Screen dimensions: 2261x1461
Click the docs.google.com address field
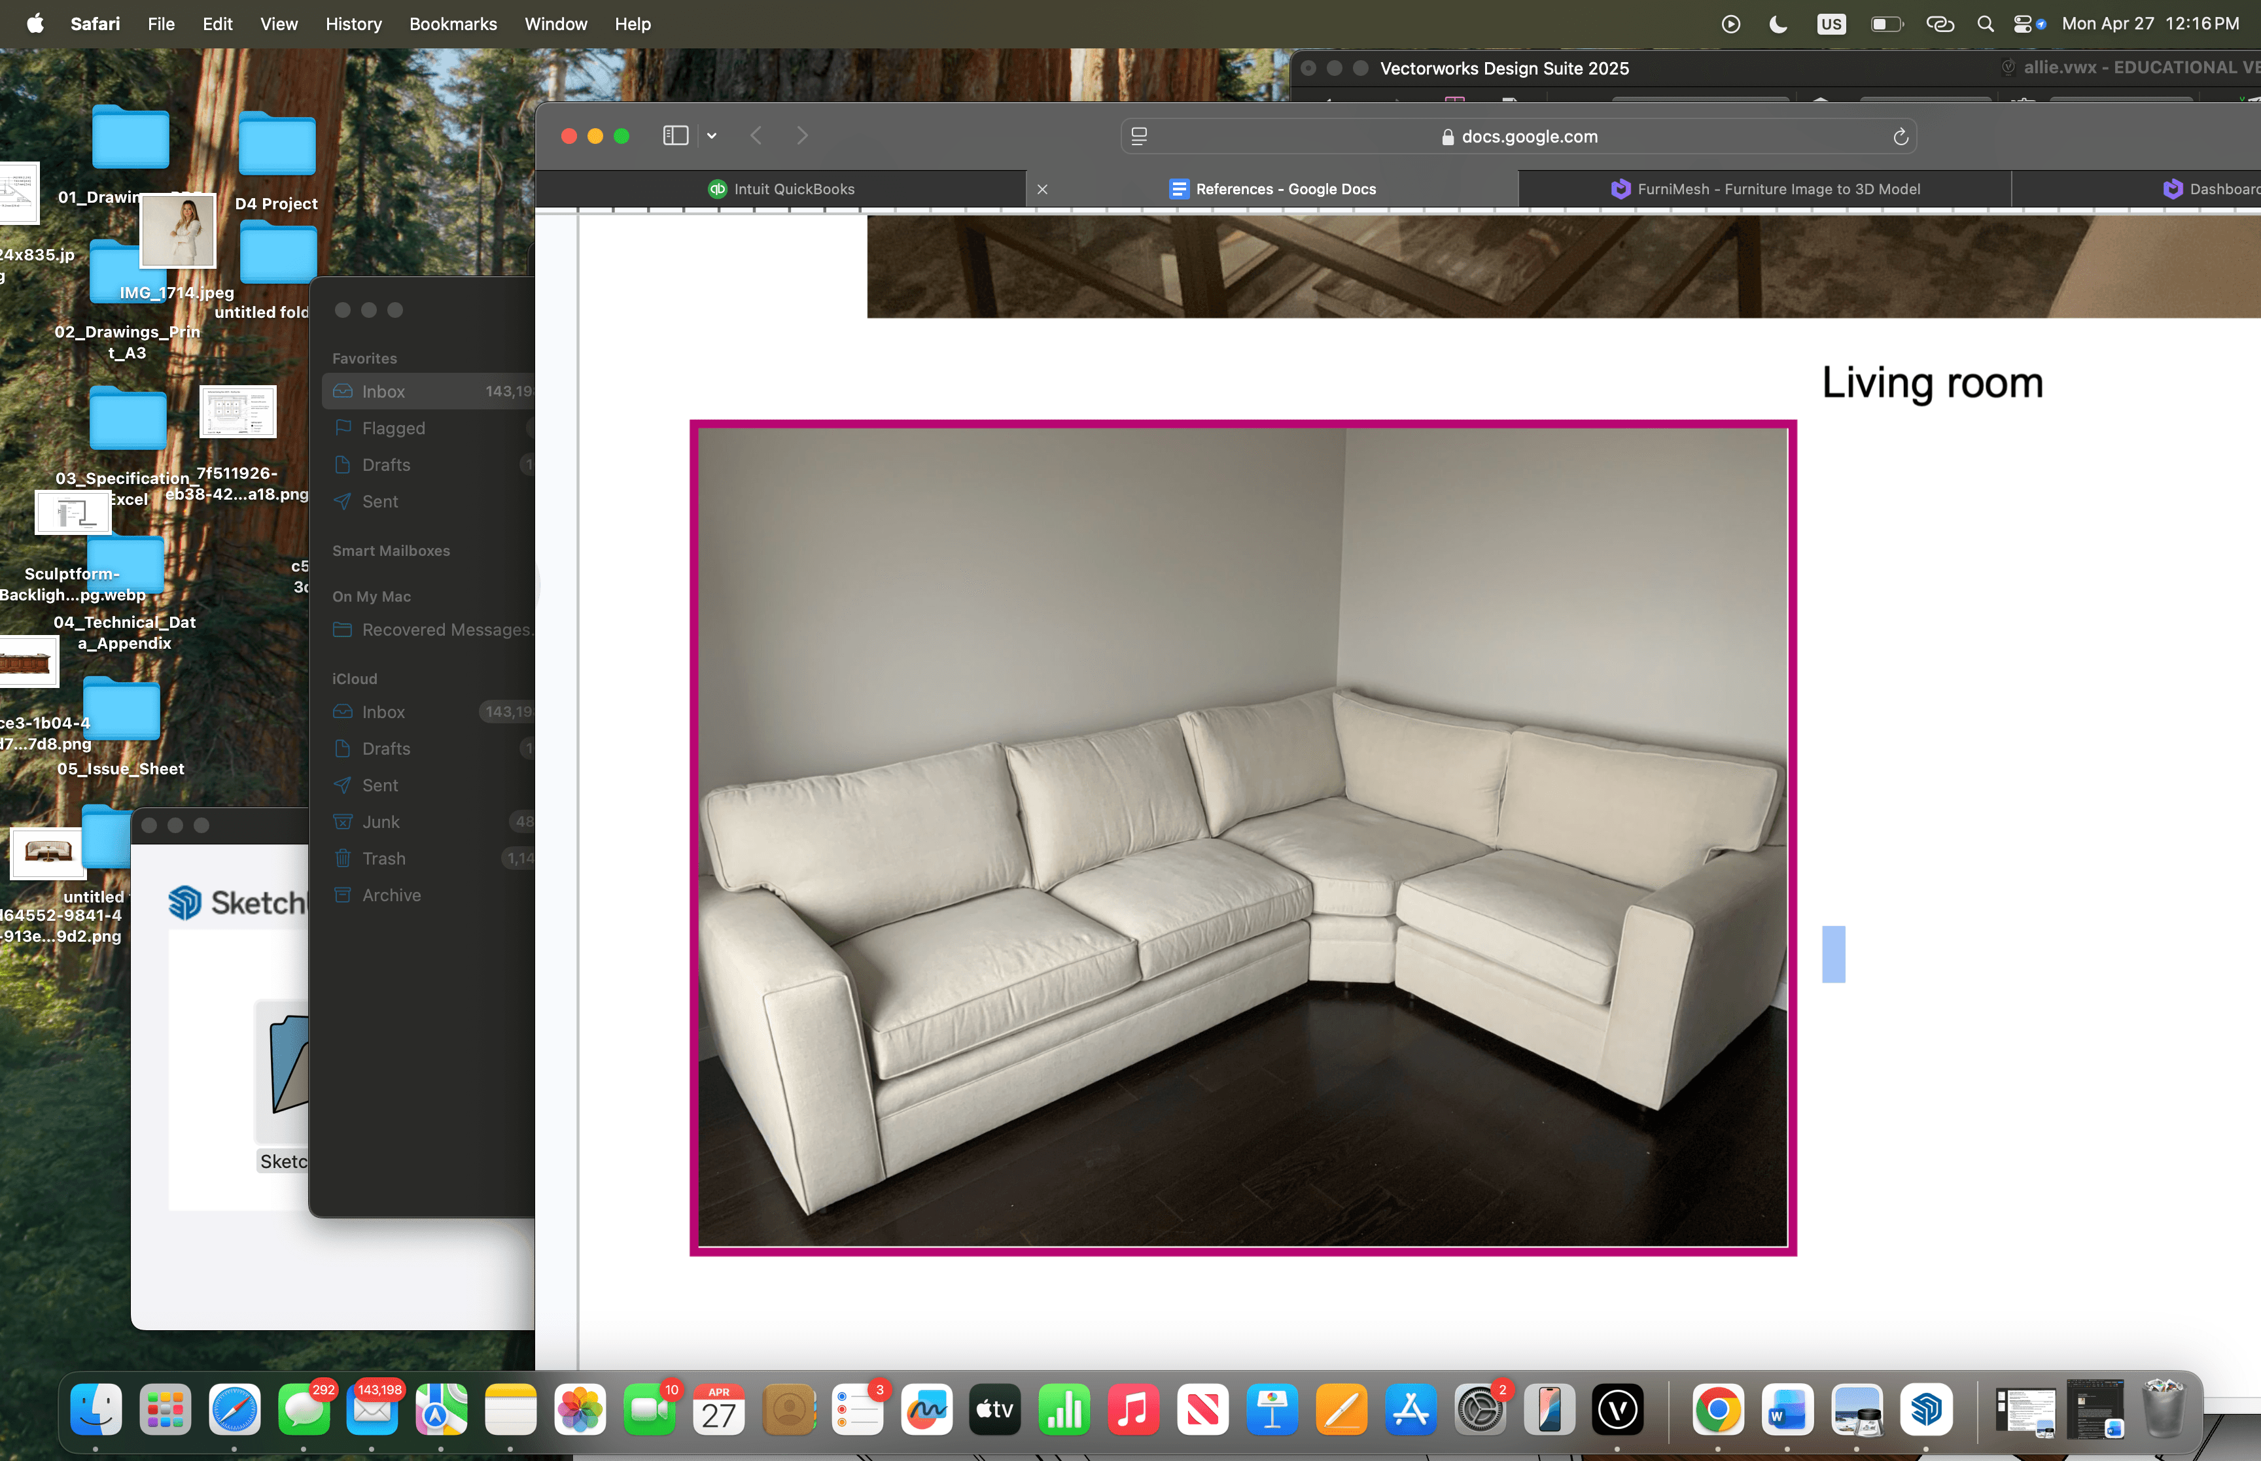click(1518, 137)
